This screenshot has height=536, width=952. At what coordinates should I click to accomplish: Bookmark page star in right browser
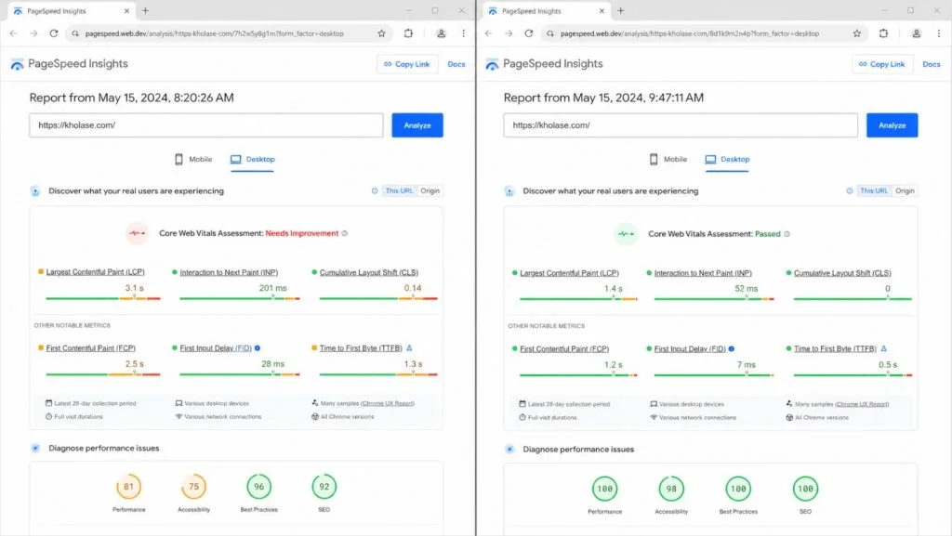[856, 33]
